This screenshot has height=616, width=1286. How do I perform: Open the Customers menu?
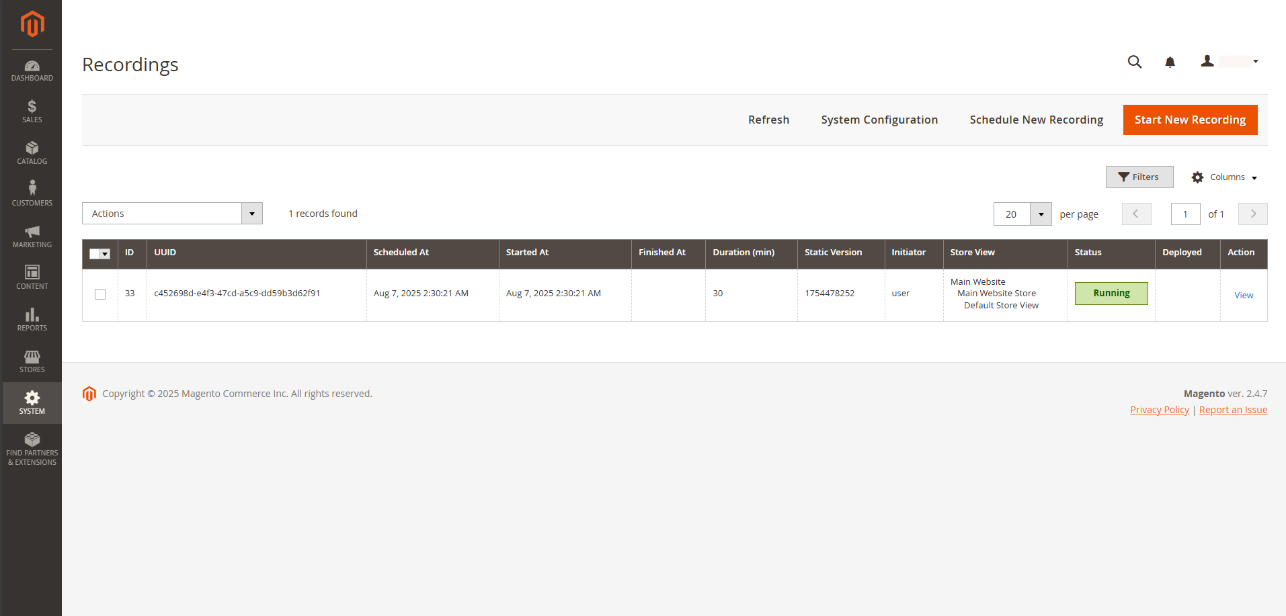coord(32,195)
